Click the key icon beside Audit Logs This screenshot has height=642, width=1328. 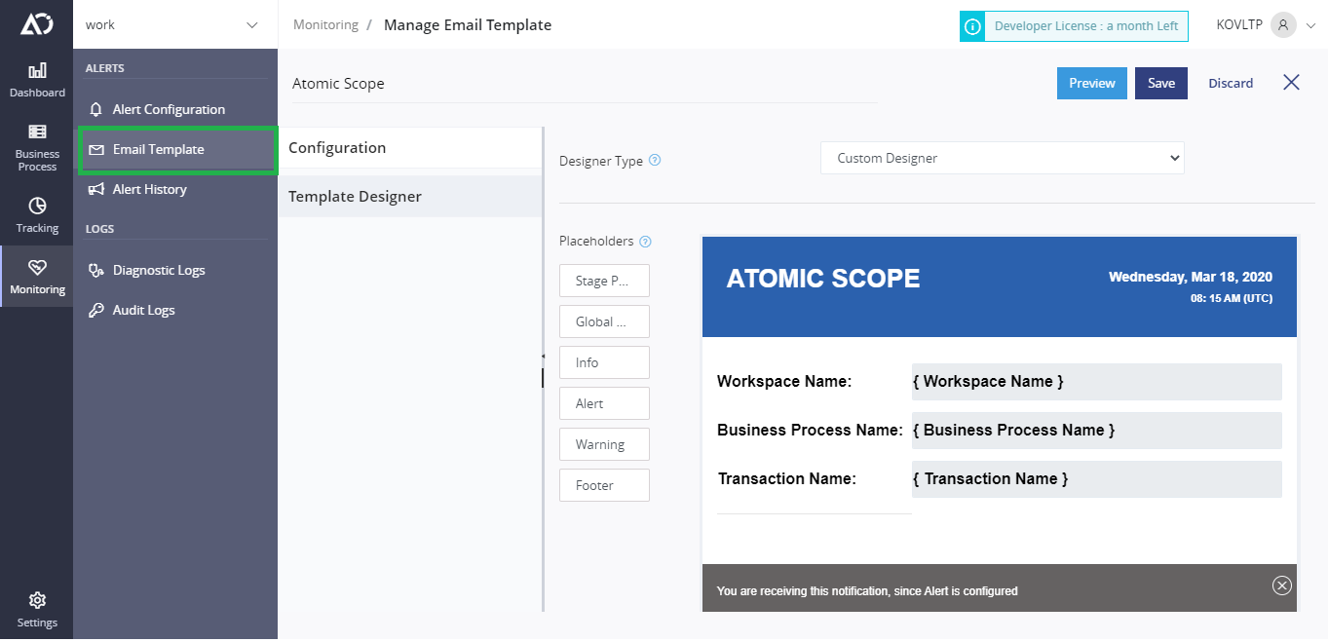95,310
